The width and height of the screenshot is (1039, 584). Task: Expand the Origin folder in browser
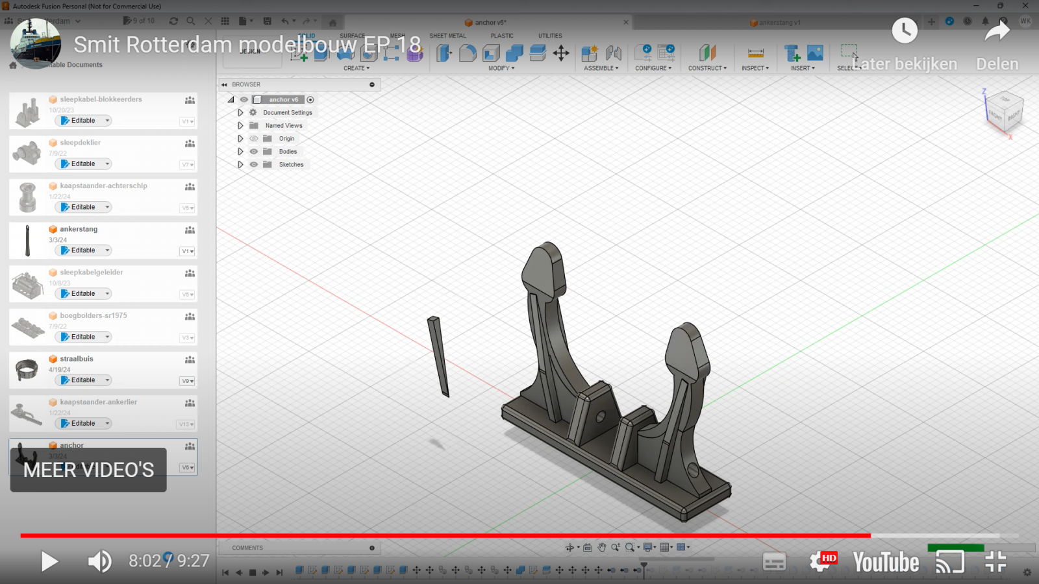tap(240, 138)
